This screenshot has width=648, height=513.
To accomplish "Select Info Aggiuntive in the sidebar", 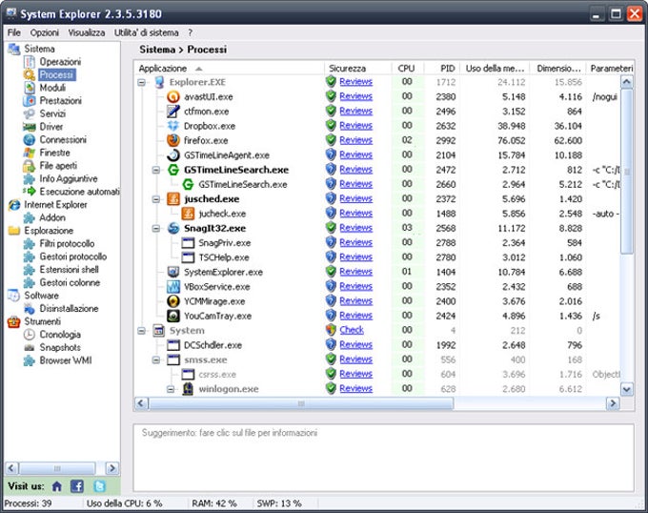I will click(69, 178).
